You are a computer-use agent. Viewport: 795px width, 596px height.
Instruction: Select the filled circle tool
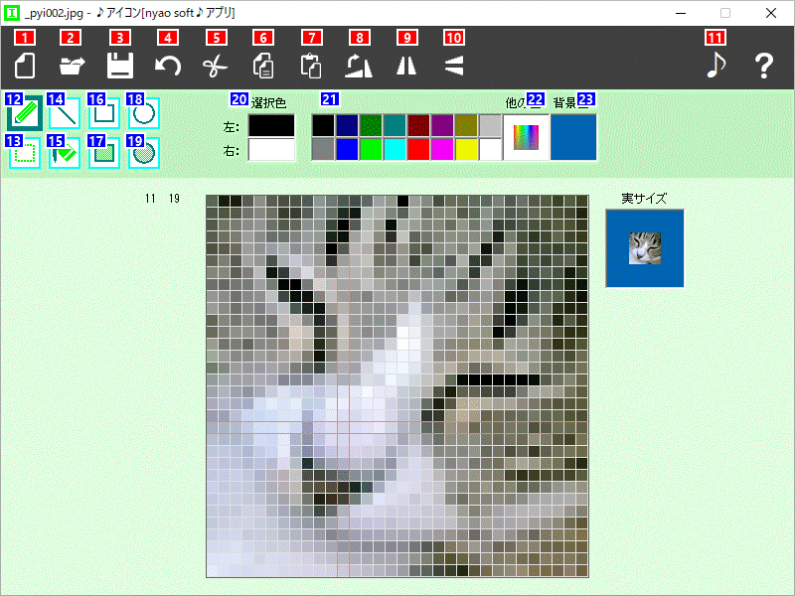pyautogui.click(x=144, y=153)
